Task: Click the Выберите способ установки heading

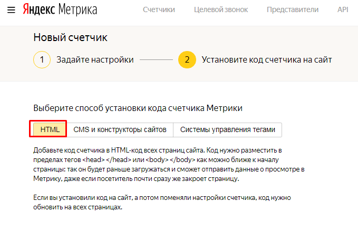Action: tap(138, 108)
